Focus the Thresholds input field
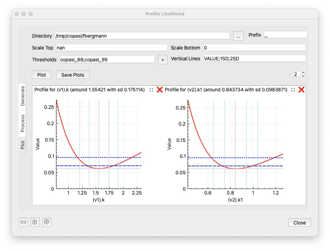This screenshot has height=251, width=330. (107, 60)
